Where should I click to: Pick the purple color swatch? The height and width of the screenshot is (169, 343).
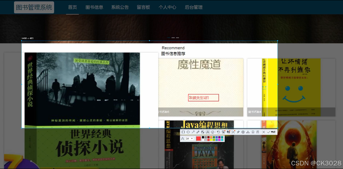coord(219,137)
